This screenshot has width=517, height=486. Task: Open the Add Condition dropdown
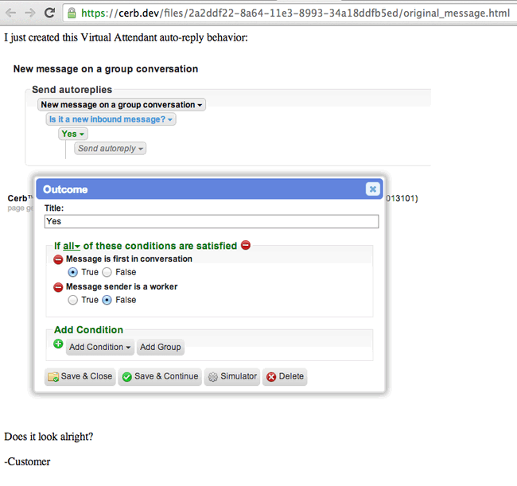coord(100,347)
